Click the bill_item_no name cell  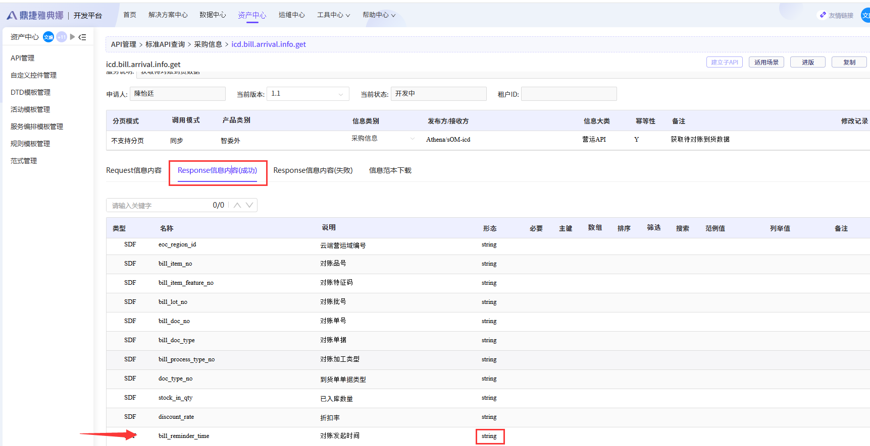(175, 264)
